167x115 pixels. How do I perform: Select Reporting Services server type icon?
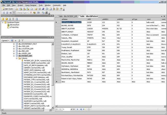click(x=10, y=19)
